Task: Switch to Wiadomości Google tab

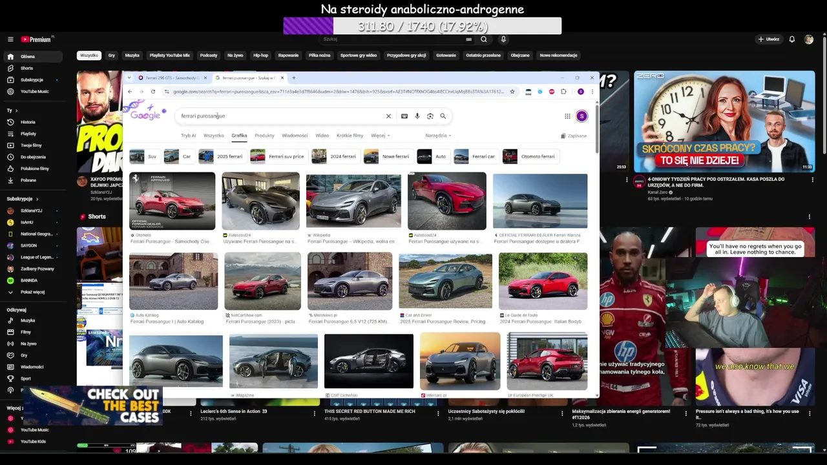Action: [295, 136]
